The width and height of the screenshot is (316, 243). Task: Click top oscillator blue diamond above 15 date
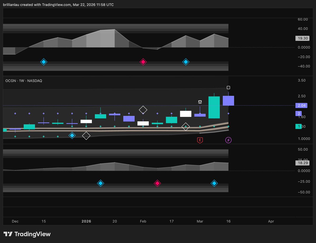pos(44,62)
